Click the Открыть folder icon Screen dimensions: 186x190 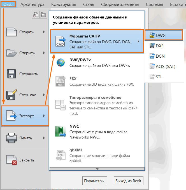[x=11, y=53]
